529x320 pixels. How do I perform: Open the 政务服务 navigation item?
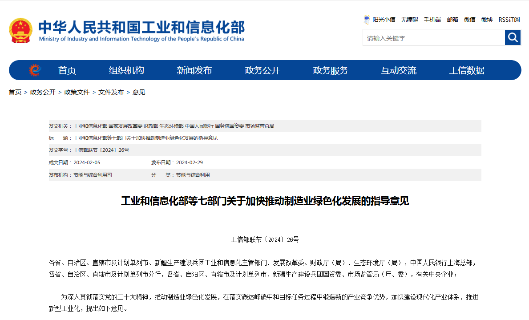(331, 70)
